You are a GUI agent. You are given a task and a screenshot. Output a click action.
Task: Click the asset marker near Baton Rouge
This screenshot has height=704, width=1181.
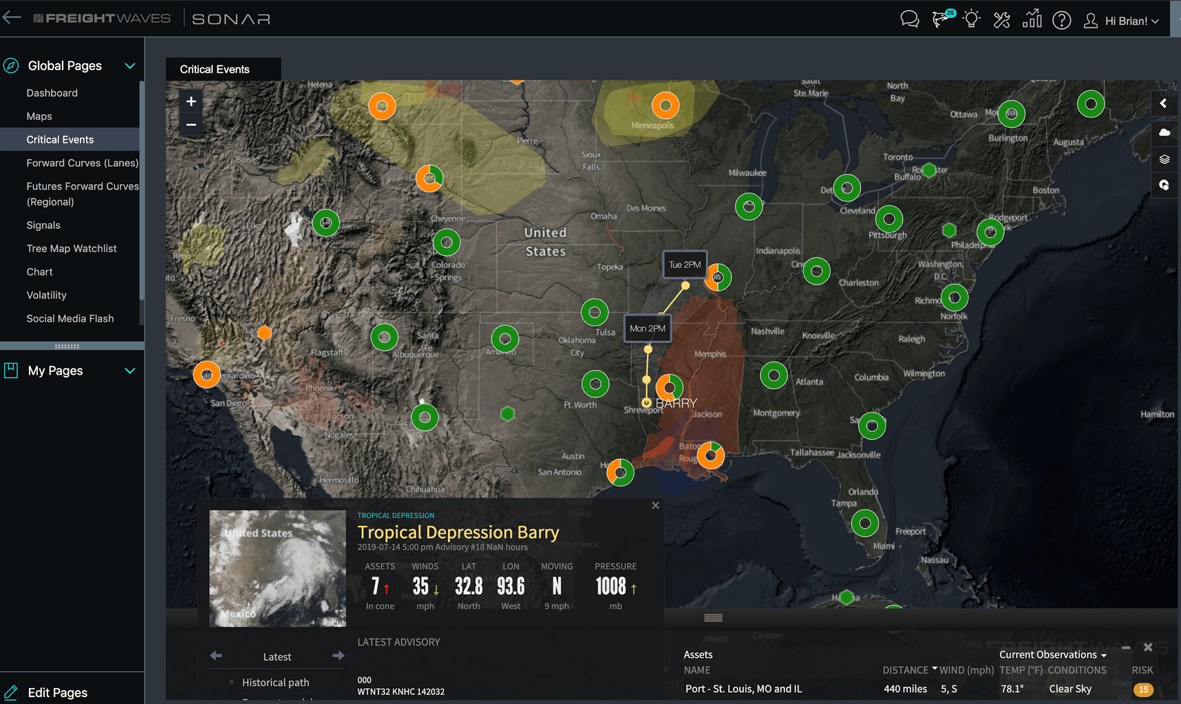coord(711,455)
